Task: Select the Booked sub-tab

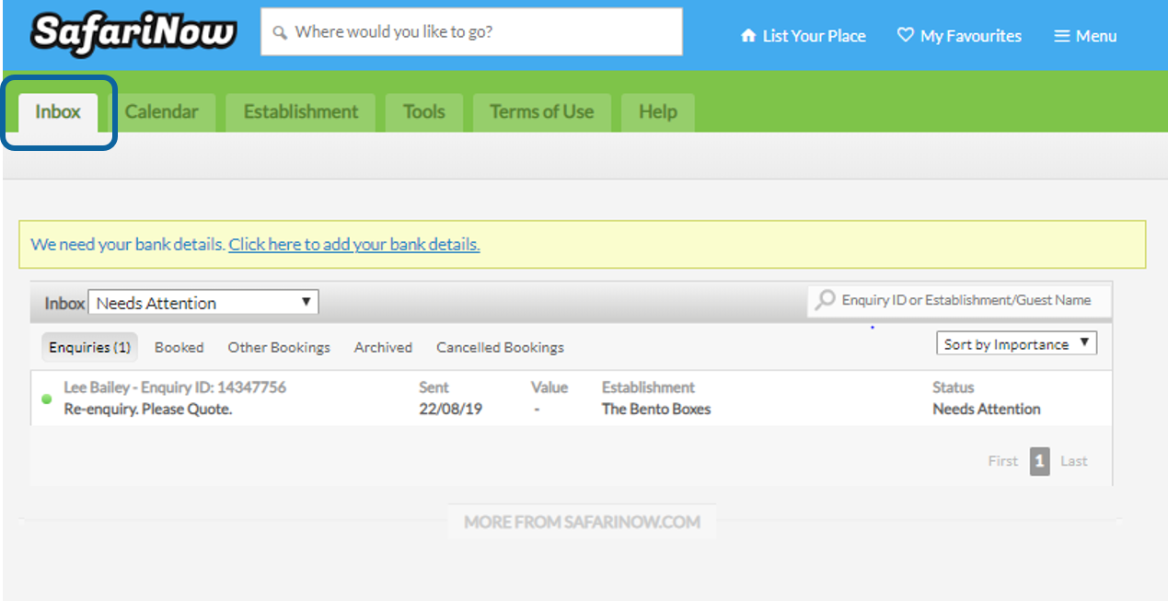Action: (x=179, y=347)
